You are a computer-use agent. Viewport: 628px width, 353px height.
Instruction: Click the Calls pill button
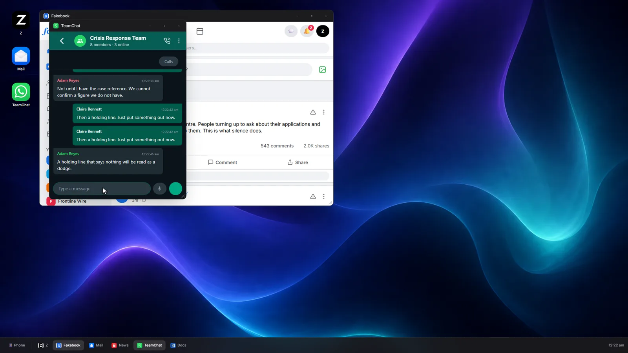tap(168, 62)
